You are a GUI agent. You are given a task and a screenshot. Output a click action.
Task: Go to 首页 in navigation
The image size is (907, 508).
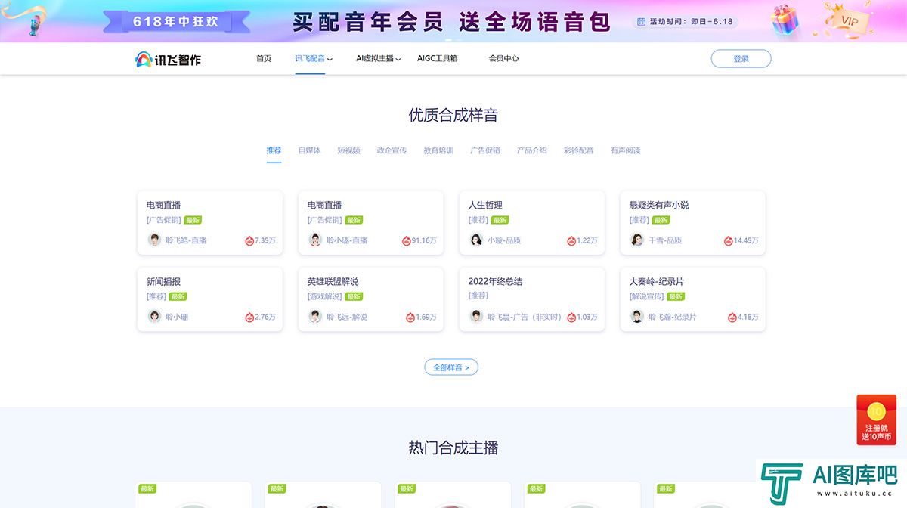click(x=264, y=58)
